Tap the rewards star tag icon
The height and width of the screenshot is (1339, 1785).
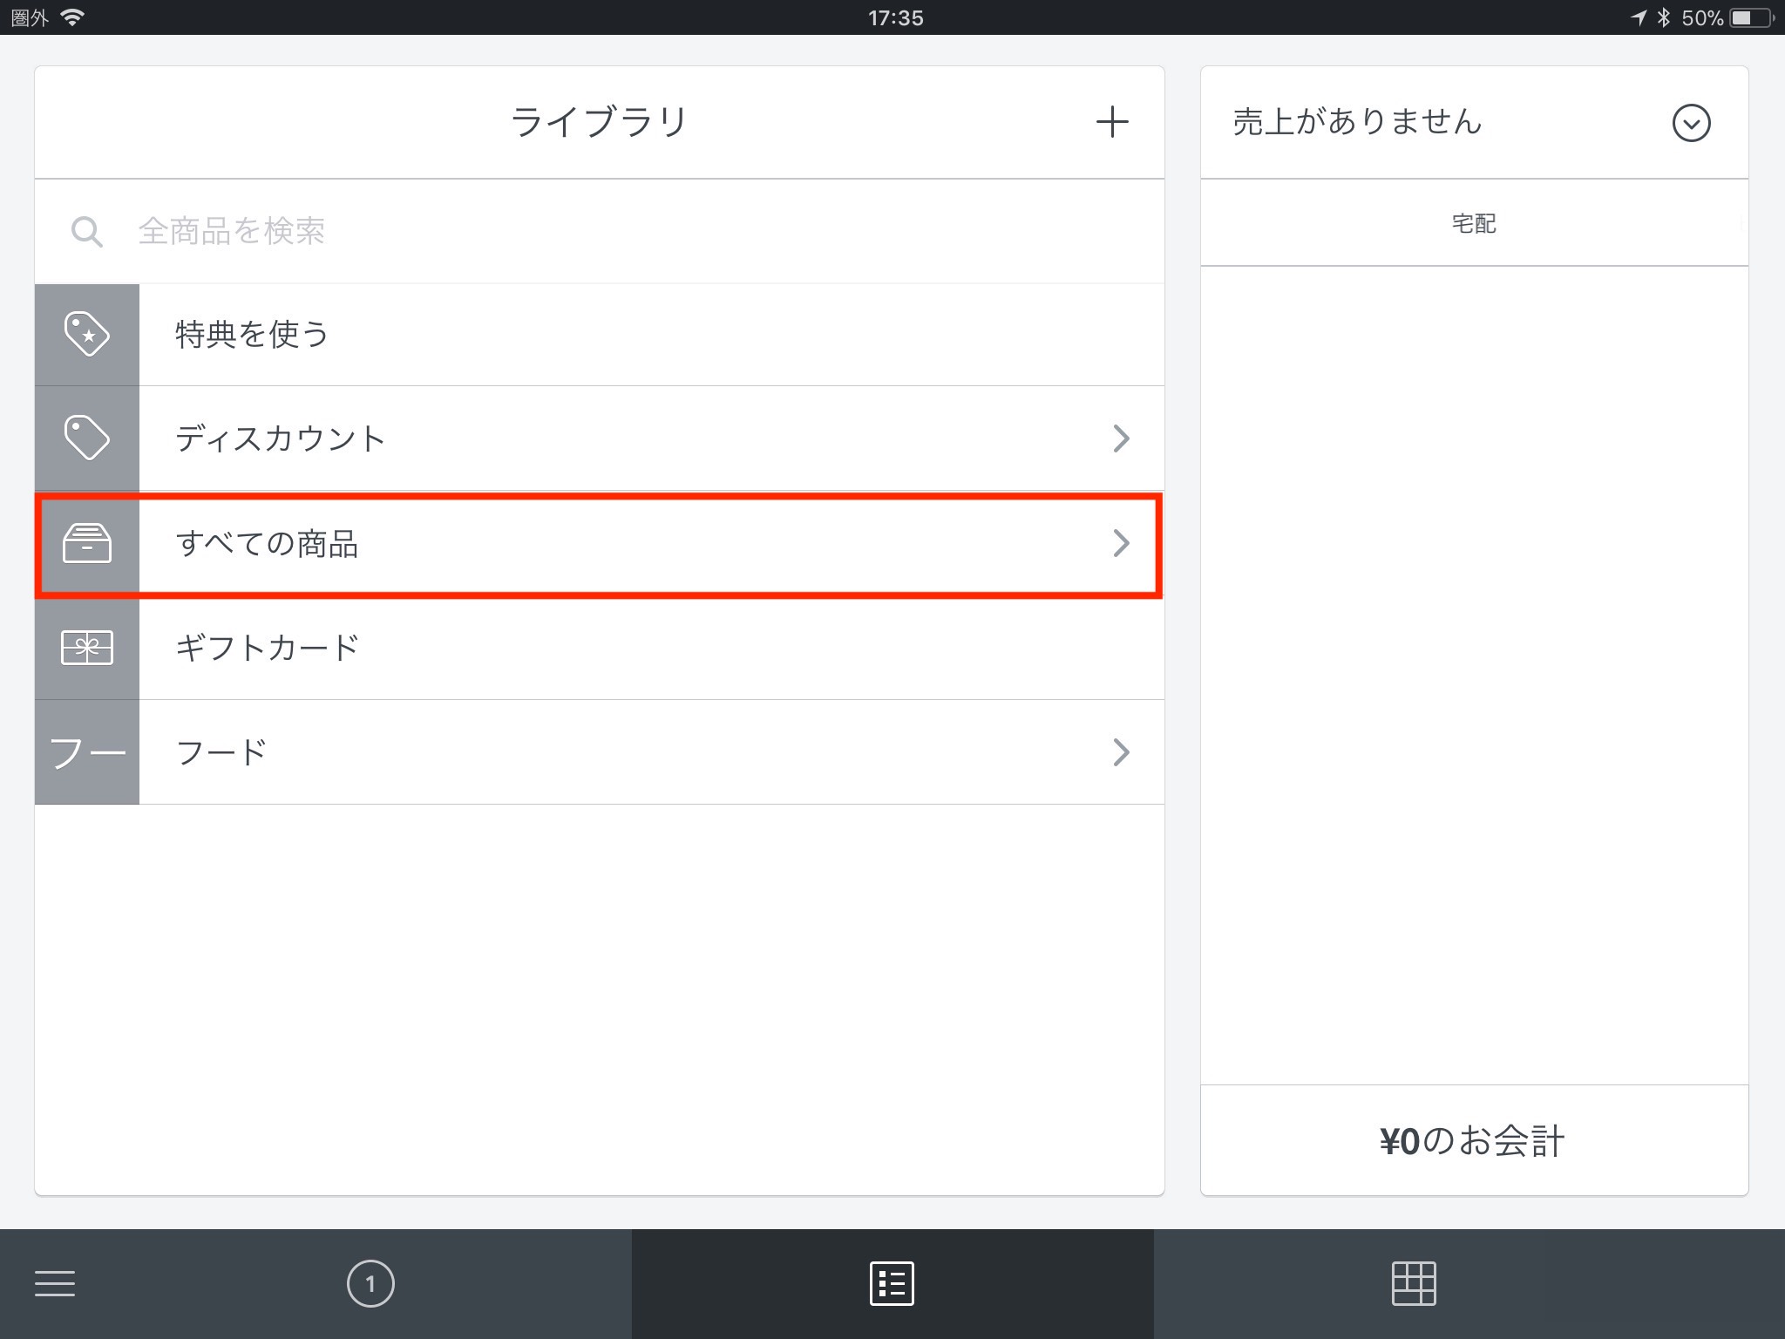tap(86, 334)
